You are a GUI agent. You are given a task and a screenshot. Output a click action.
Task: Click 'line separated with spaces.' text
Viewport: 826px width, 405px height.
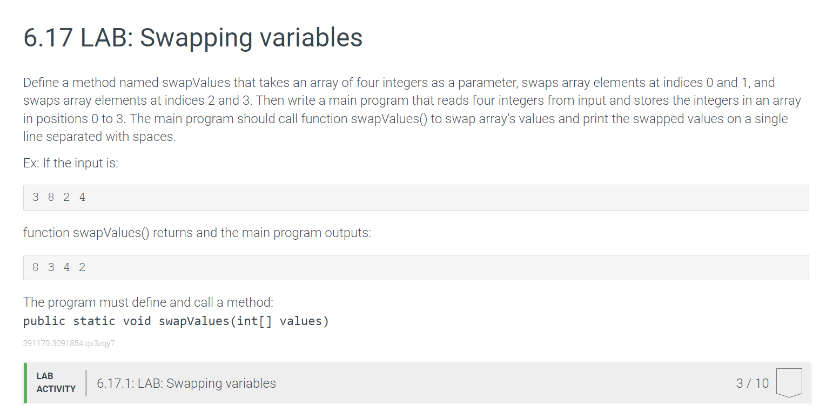pos(99,137)
